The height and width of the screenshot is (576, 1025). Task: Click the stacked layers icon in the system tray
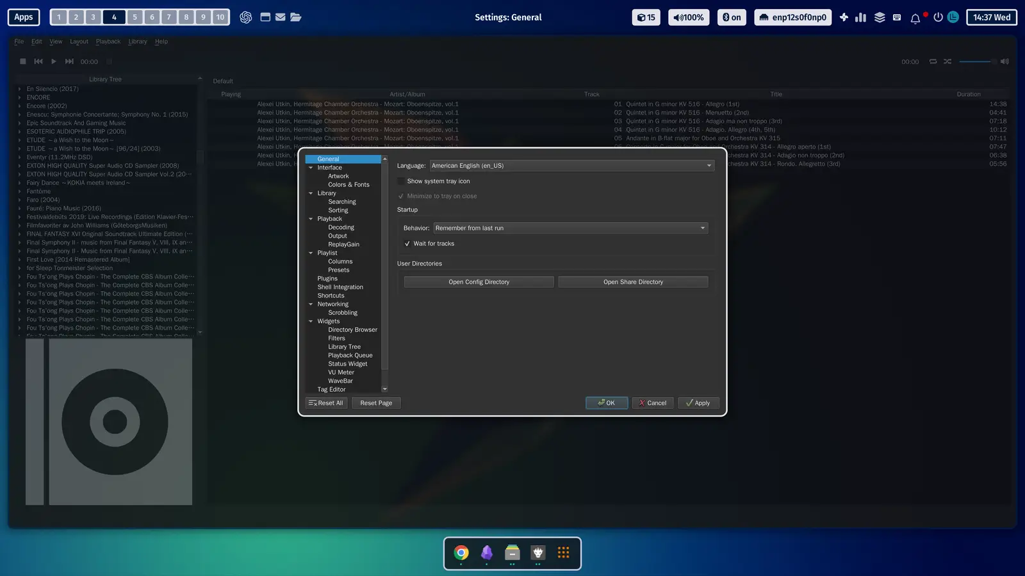tap(880, 17)
